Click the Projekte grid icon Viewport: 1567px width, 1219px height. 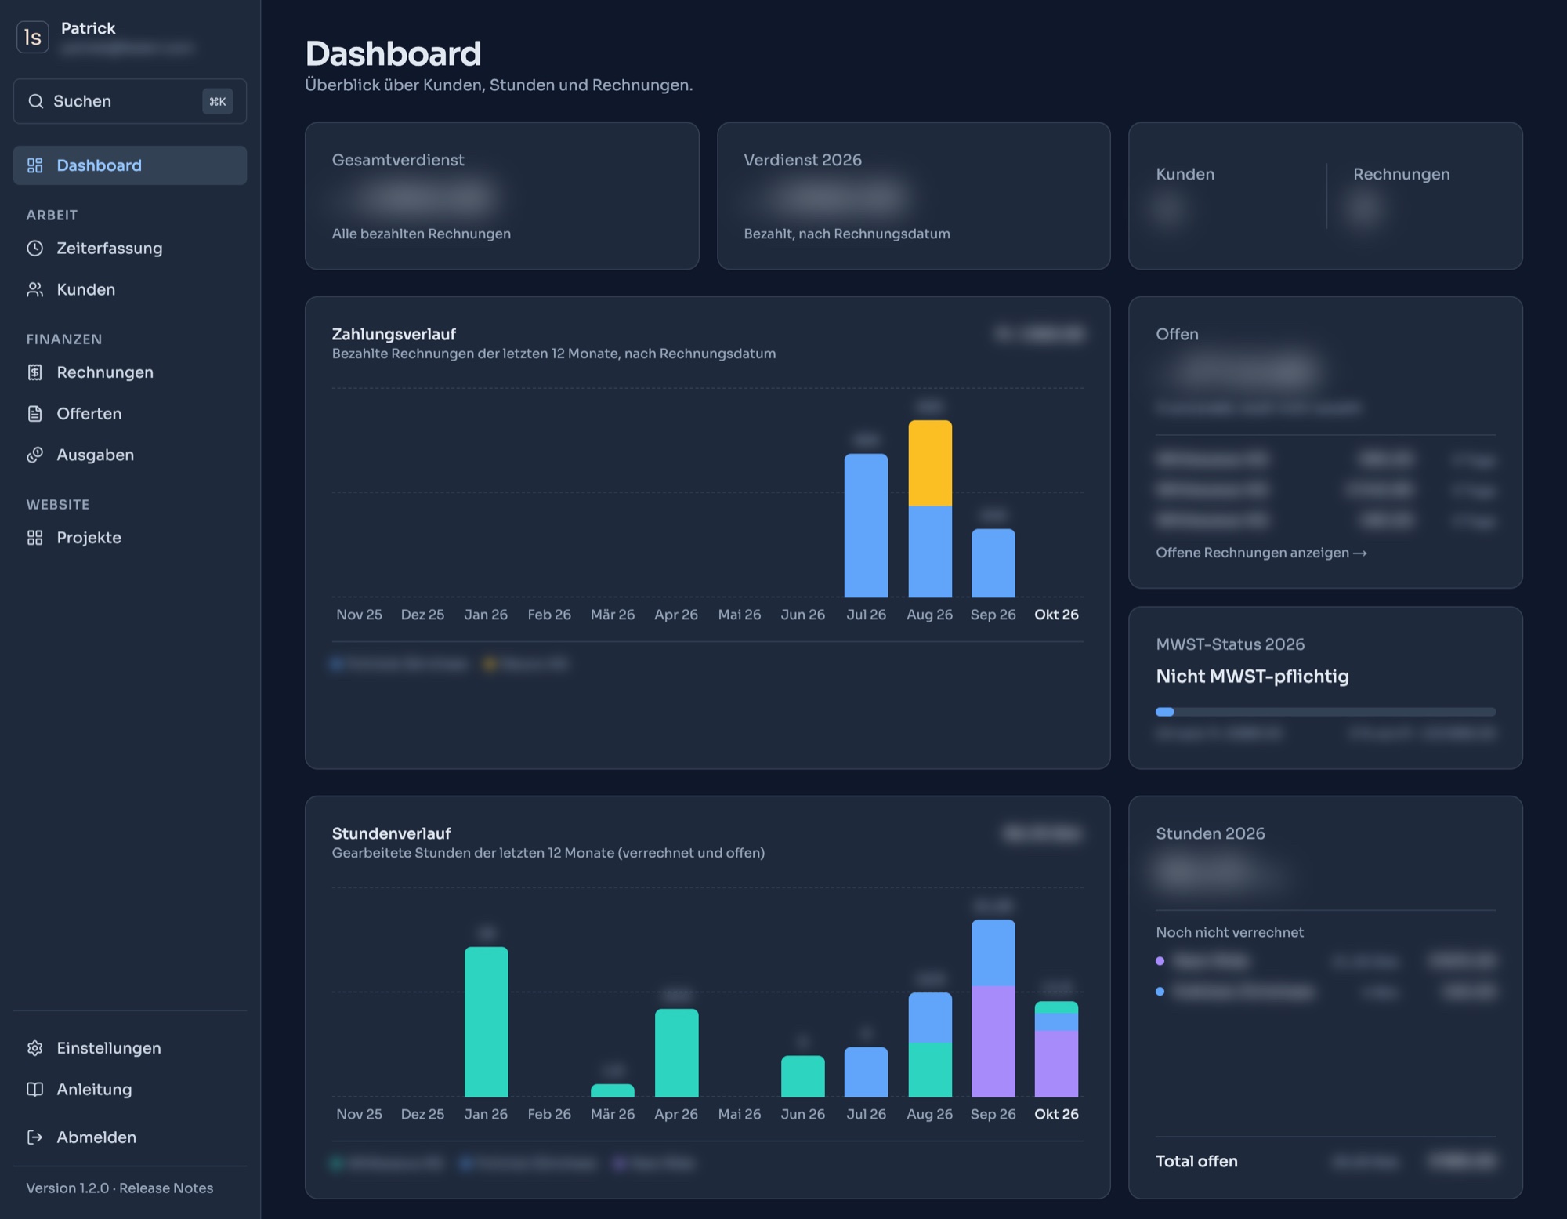click(x=34, y=538)
